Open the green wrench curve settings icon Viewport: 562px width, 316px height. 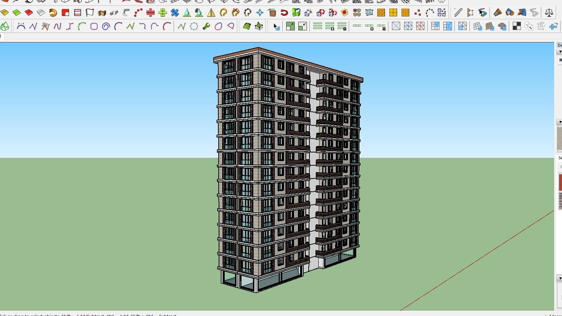(x=206, y=26)
